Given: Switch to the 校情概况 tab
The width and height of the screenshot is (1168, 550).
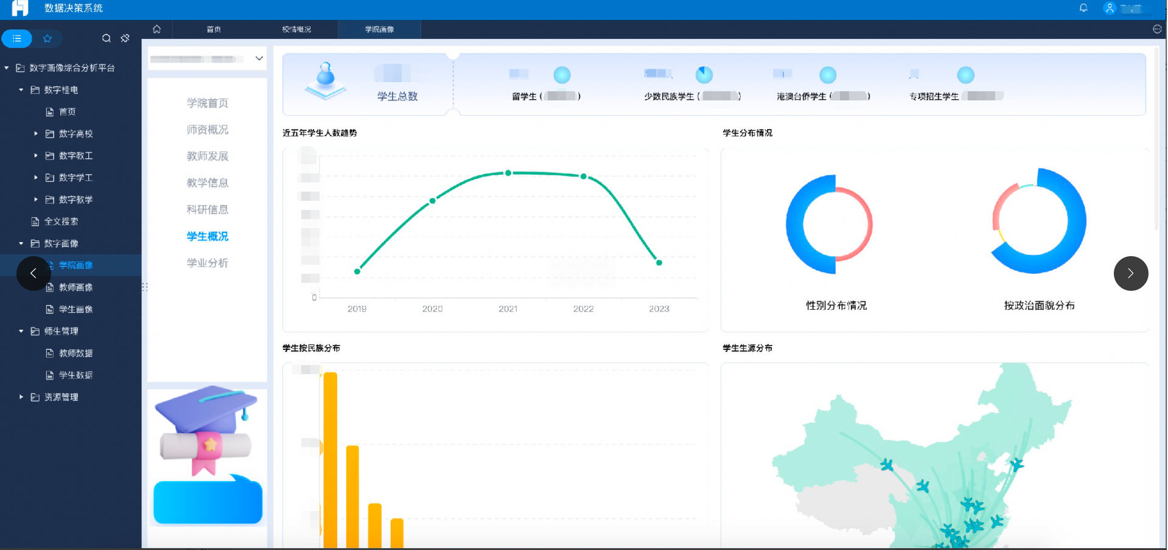Looking at the screenshot, I should point(296,29).
